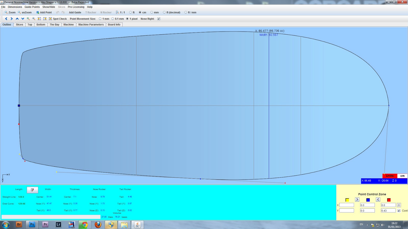408x229 pixels.
Task: Click the blue tail center point on outline
Action: pos(19,106)
